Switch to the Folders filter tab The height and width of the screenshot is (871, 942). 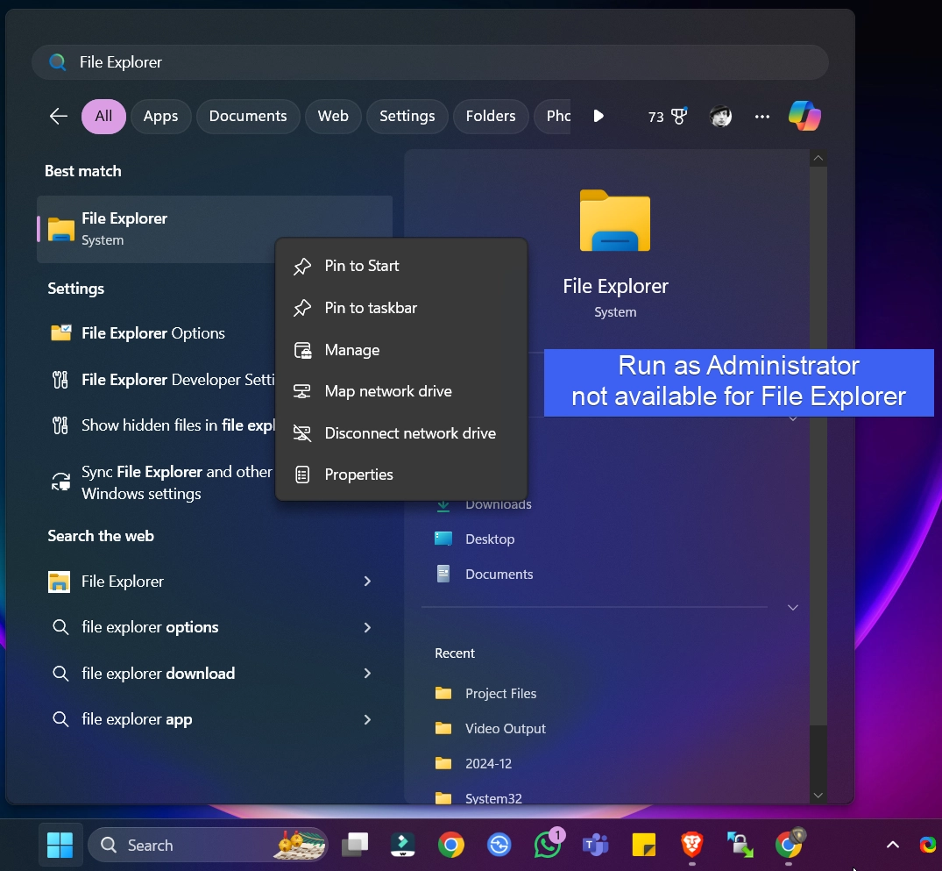coord(490,116)
